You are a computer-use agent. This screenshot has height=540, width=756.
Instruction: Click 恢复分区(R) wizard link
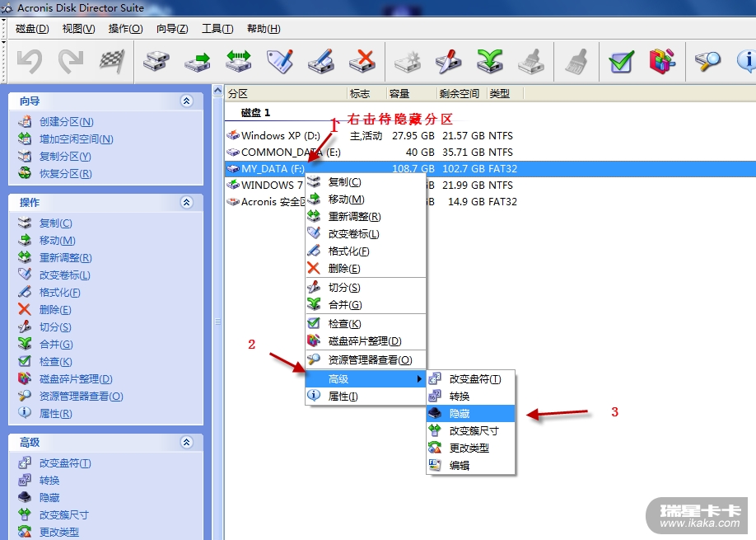click(x=66, y=174)
